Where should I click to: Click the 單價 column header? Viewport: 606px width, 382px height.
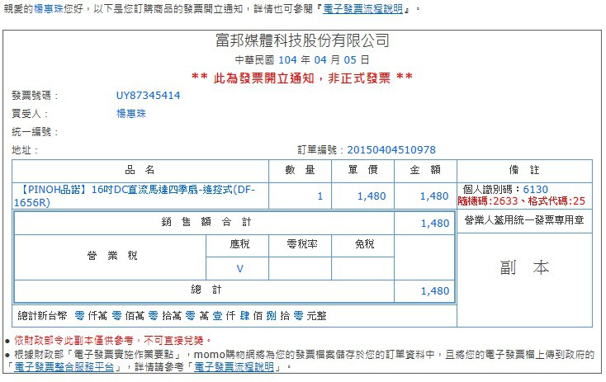(x=363, y=170)
